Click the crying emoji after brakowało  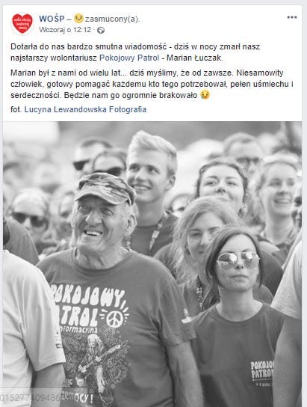coord(205,95)
